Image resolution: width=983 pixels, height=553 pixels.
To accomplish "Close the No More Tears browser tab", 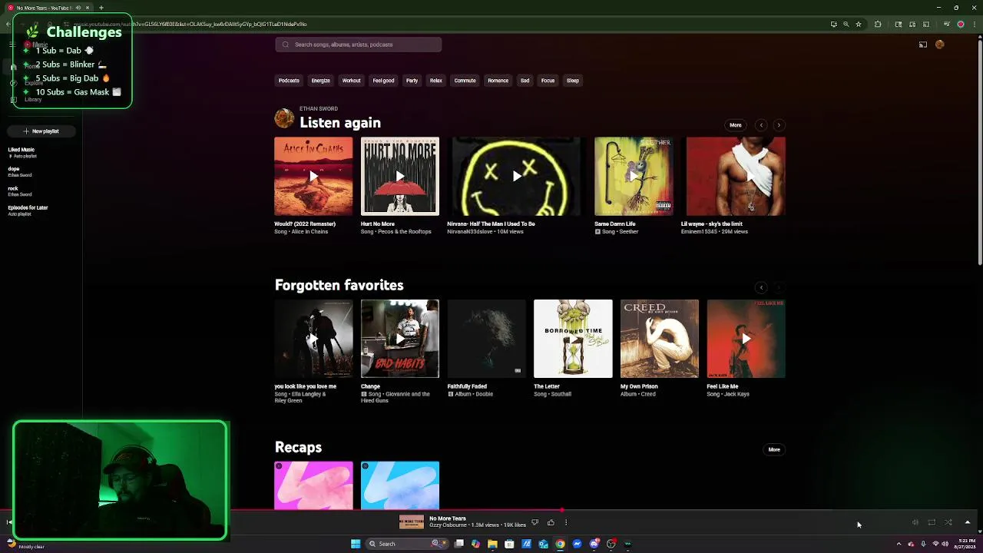I will [x=87, y=8].
